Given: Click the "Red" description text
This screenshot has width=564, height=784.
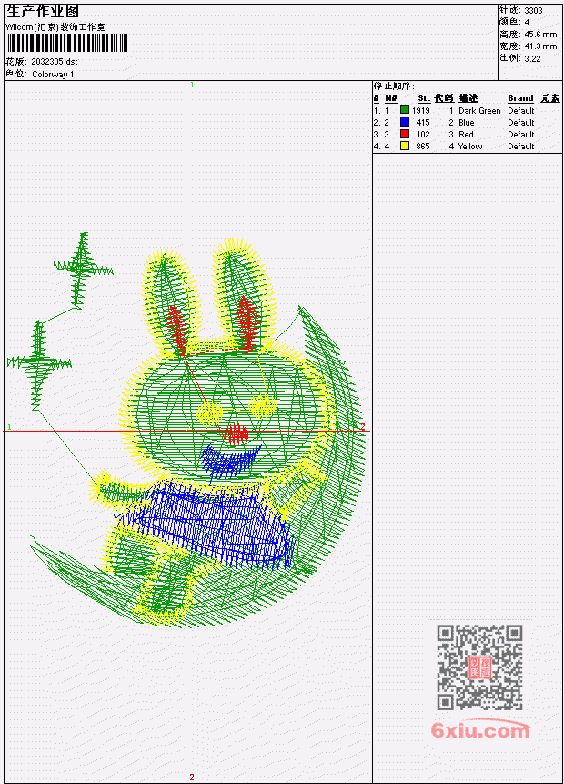Looking at the screenshot, I should click(466, 134).
